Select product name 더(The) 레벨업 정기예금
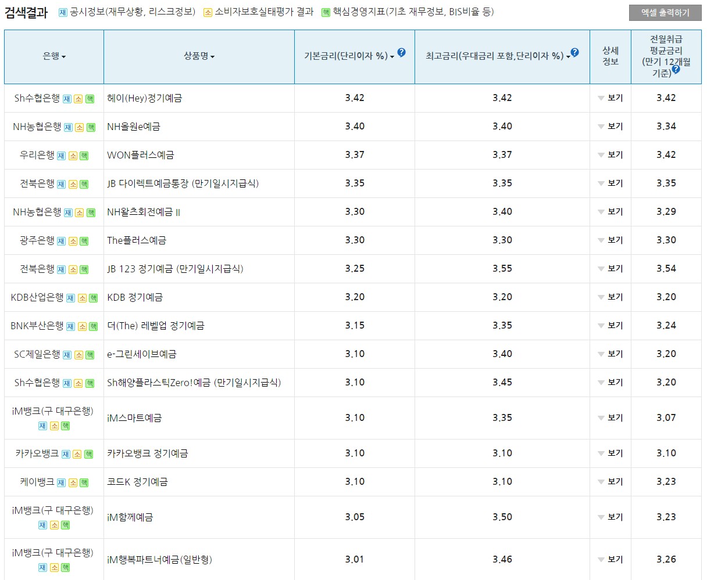Image resolution: width=707 pixels, height=580 pixels. coord(156,326)
